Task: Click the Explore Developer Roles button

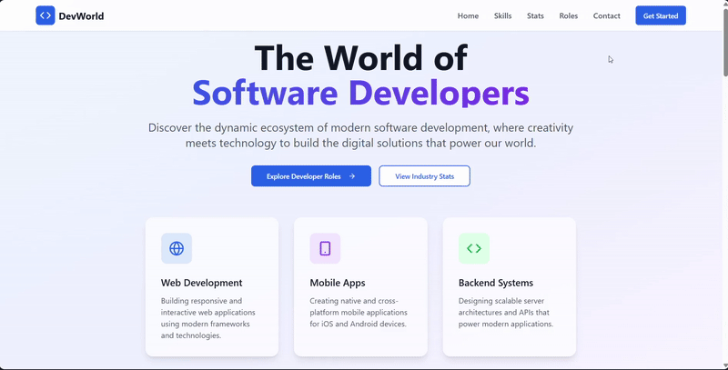Action: click(x=311, y=176)
